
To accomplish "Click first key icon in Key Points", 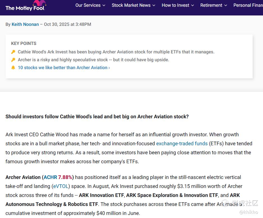I will 13,52.
